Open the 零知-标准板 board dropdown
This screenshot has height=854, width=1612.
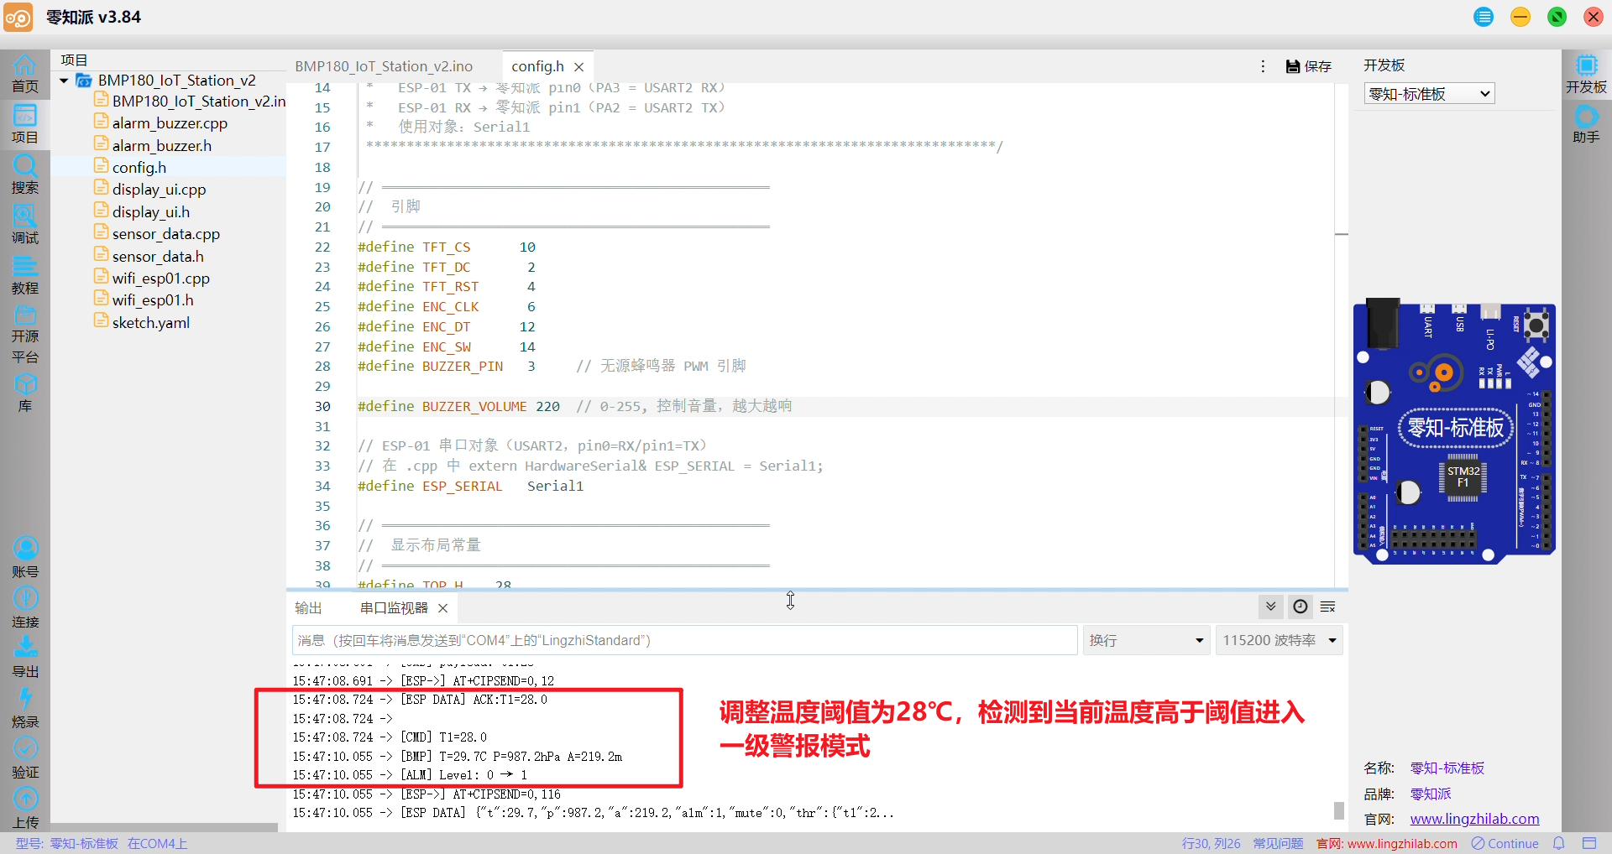[x=1430, y=94]
